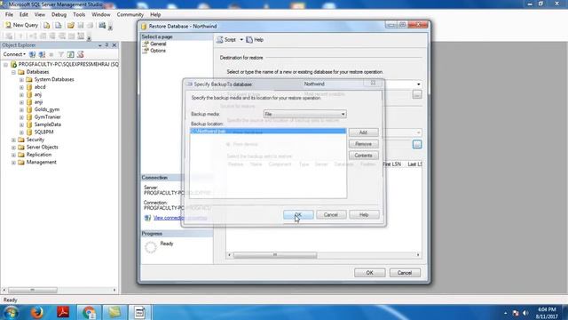
Task: Expand the SQLBPM database node
Action: pyautogui.click(x=21, y=132)
